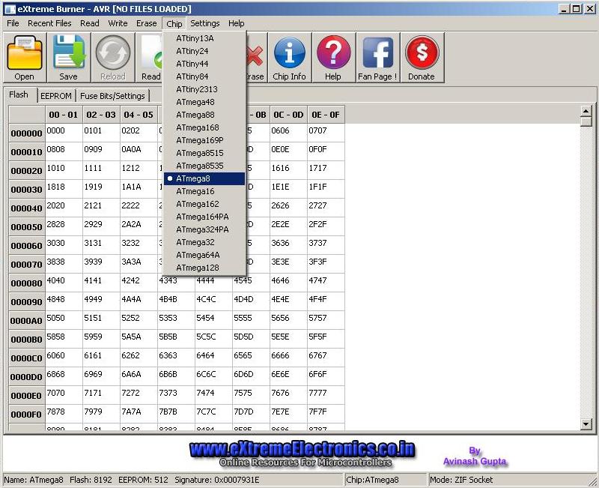
Task: Open the Read menu
Action: [90, 23]
